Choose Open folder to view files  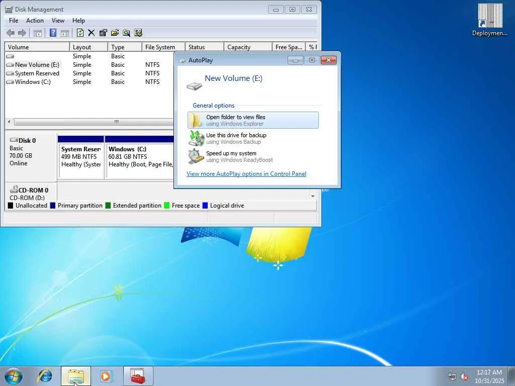pyautogui.click(x=253, y=120)
